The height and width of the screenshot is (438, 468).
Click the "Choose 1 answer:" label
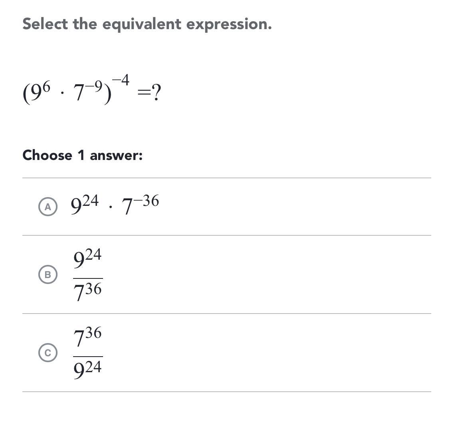tap(82, 155)
